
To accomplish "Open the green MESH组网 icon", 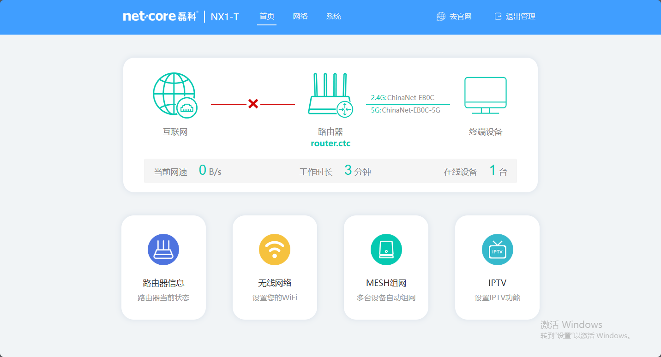I will (386, 250).
